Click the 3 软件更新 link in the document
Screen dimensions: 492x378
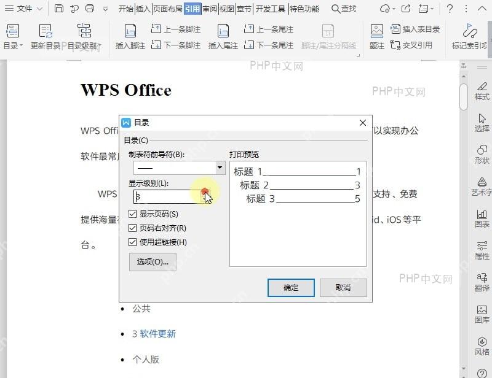point(154,334)
